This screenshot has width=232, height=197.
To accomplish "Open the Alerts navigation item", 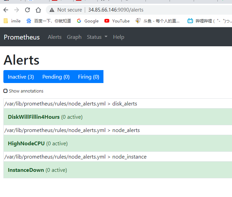I will point(55,37).
